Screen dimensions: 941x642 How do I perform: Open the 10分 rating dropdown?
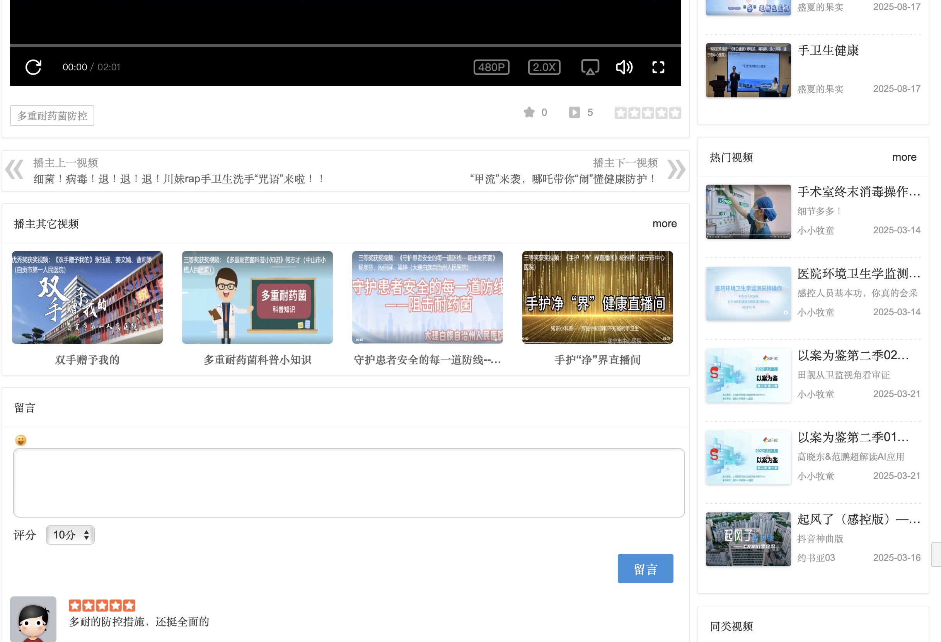point(70,535)
